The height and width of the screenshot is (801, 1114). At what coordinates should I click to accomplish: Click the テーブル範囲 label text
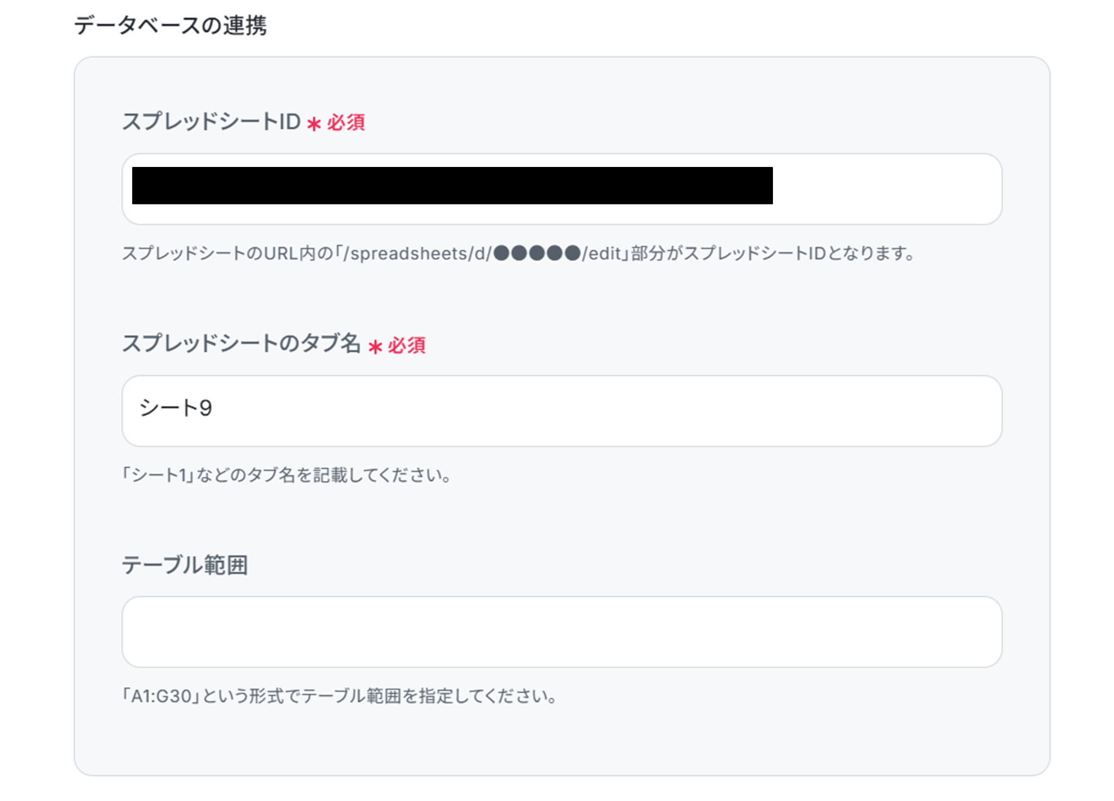(185, 566)
